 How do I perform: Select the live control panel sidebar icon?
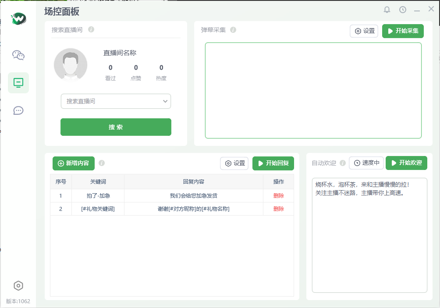[18, 83]
